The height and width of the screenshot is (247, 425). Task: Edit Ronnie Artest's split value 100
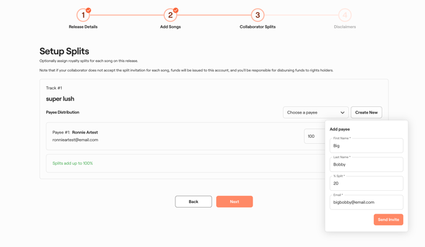point(314,136)
